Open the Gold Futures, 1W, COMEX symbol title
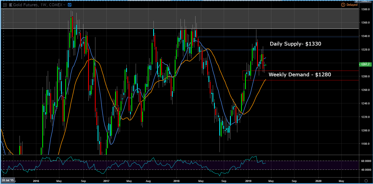The width and height of the screenshot is (373, 184). (x=38, y=5)
